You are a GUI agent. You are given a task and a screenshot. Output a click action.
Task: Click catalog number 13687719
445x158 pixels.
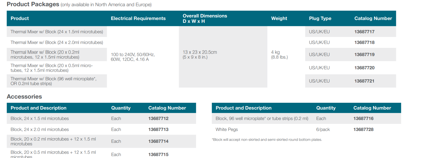(364, 55)
